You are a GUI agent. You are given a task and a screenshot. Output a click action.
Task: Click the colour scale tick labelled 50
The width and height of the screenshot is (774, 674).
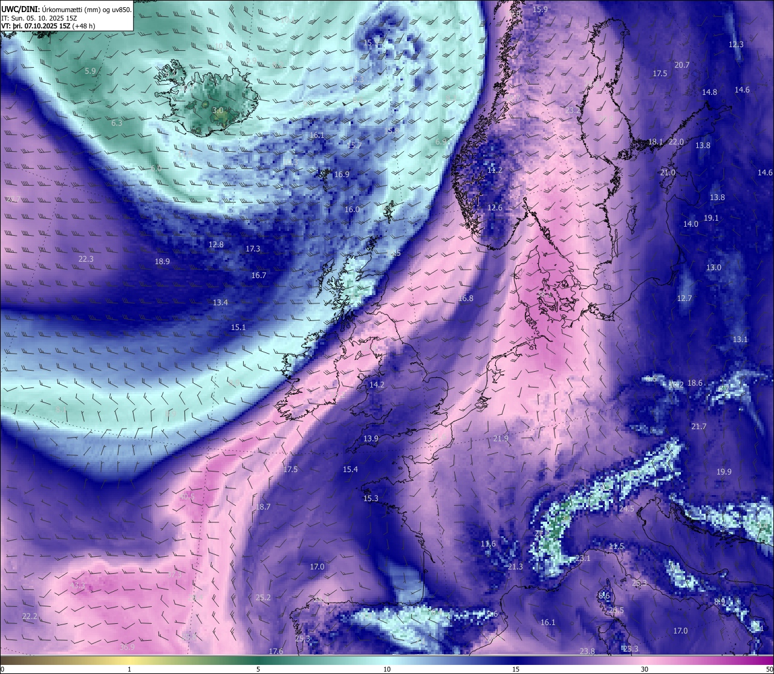tap(769, 670)
